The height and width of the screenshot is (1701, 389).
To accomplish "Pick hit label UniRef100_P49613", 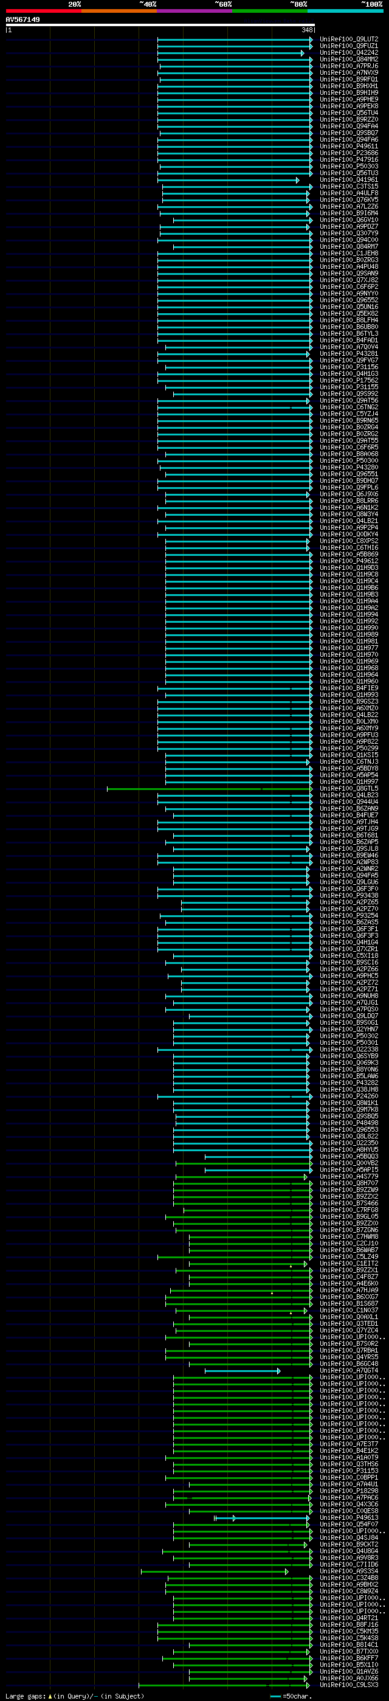I will pyautogui.click(x=349, y=1517).
